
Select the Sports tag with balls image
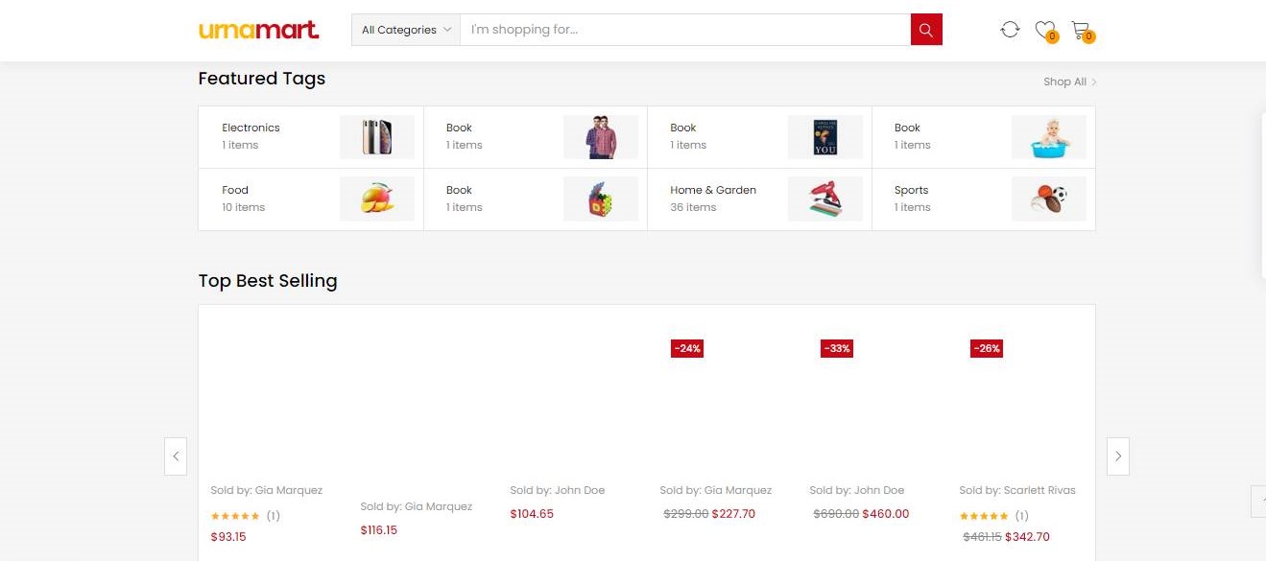pyautogui.click(x=983, y=199)
